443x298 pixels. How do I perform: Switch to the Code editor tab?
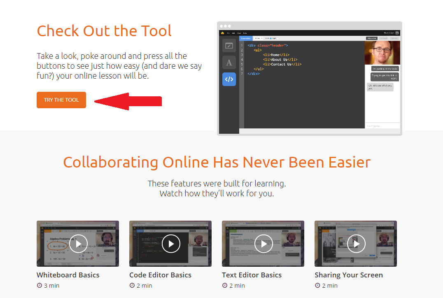[246, 38]
